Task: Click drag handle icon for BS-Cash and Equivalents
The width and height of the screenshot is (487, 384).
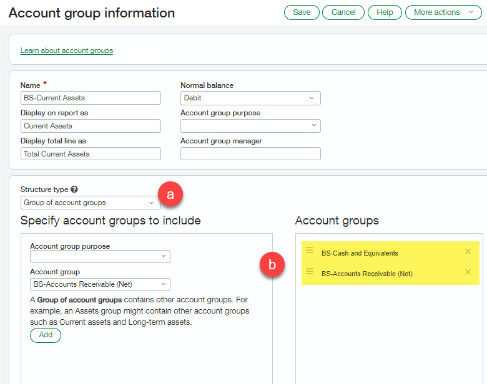Action: pos(310,251)
